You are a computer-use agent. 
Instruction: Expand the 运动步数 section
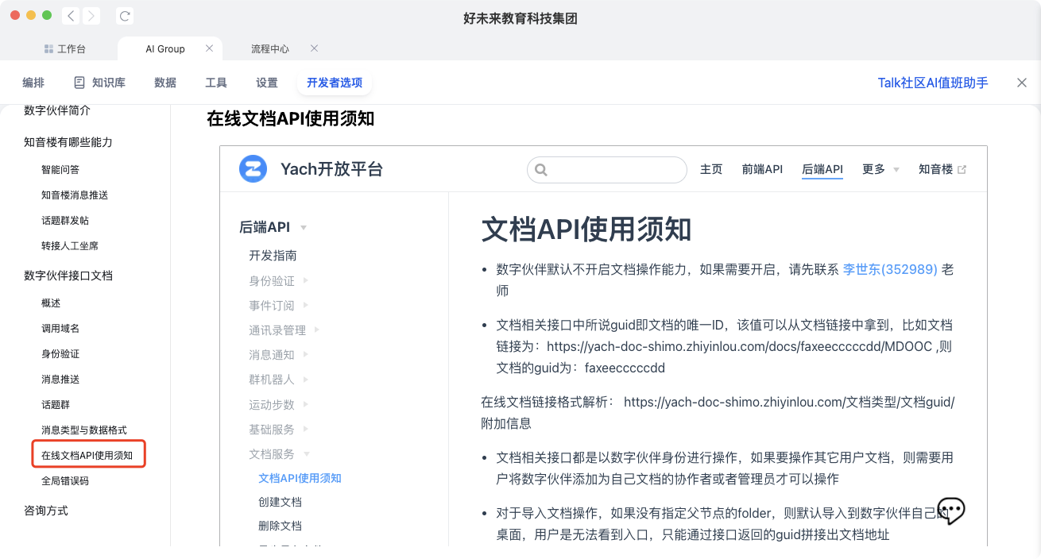click(279, 405)
